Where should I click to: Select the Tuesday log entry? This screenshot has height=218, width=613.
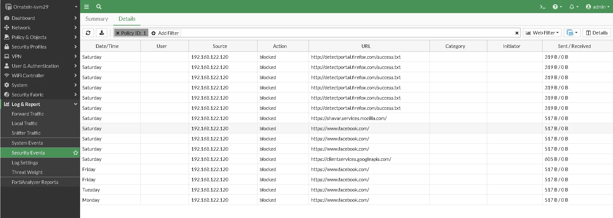(x=347, y=190)
